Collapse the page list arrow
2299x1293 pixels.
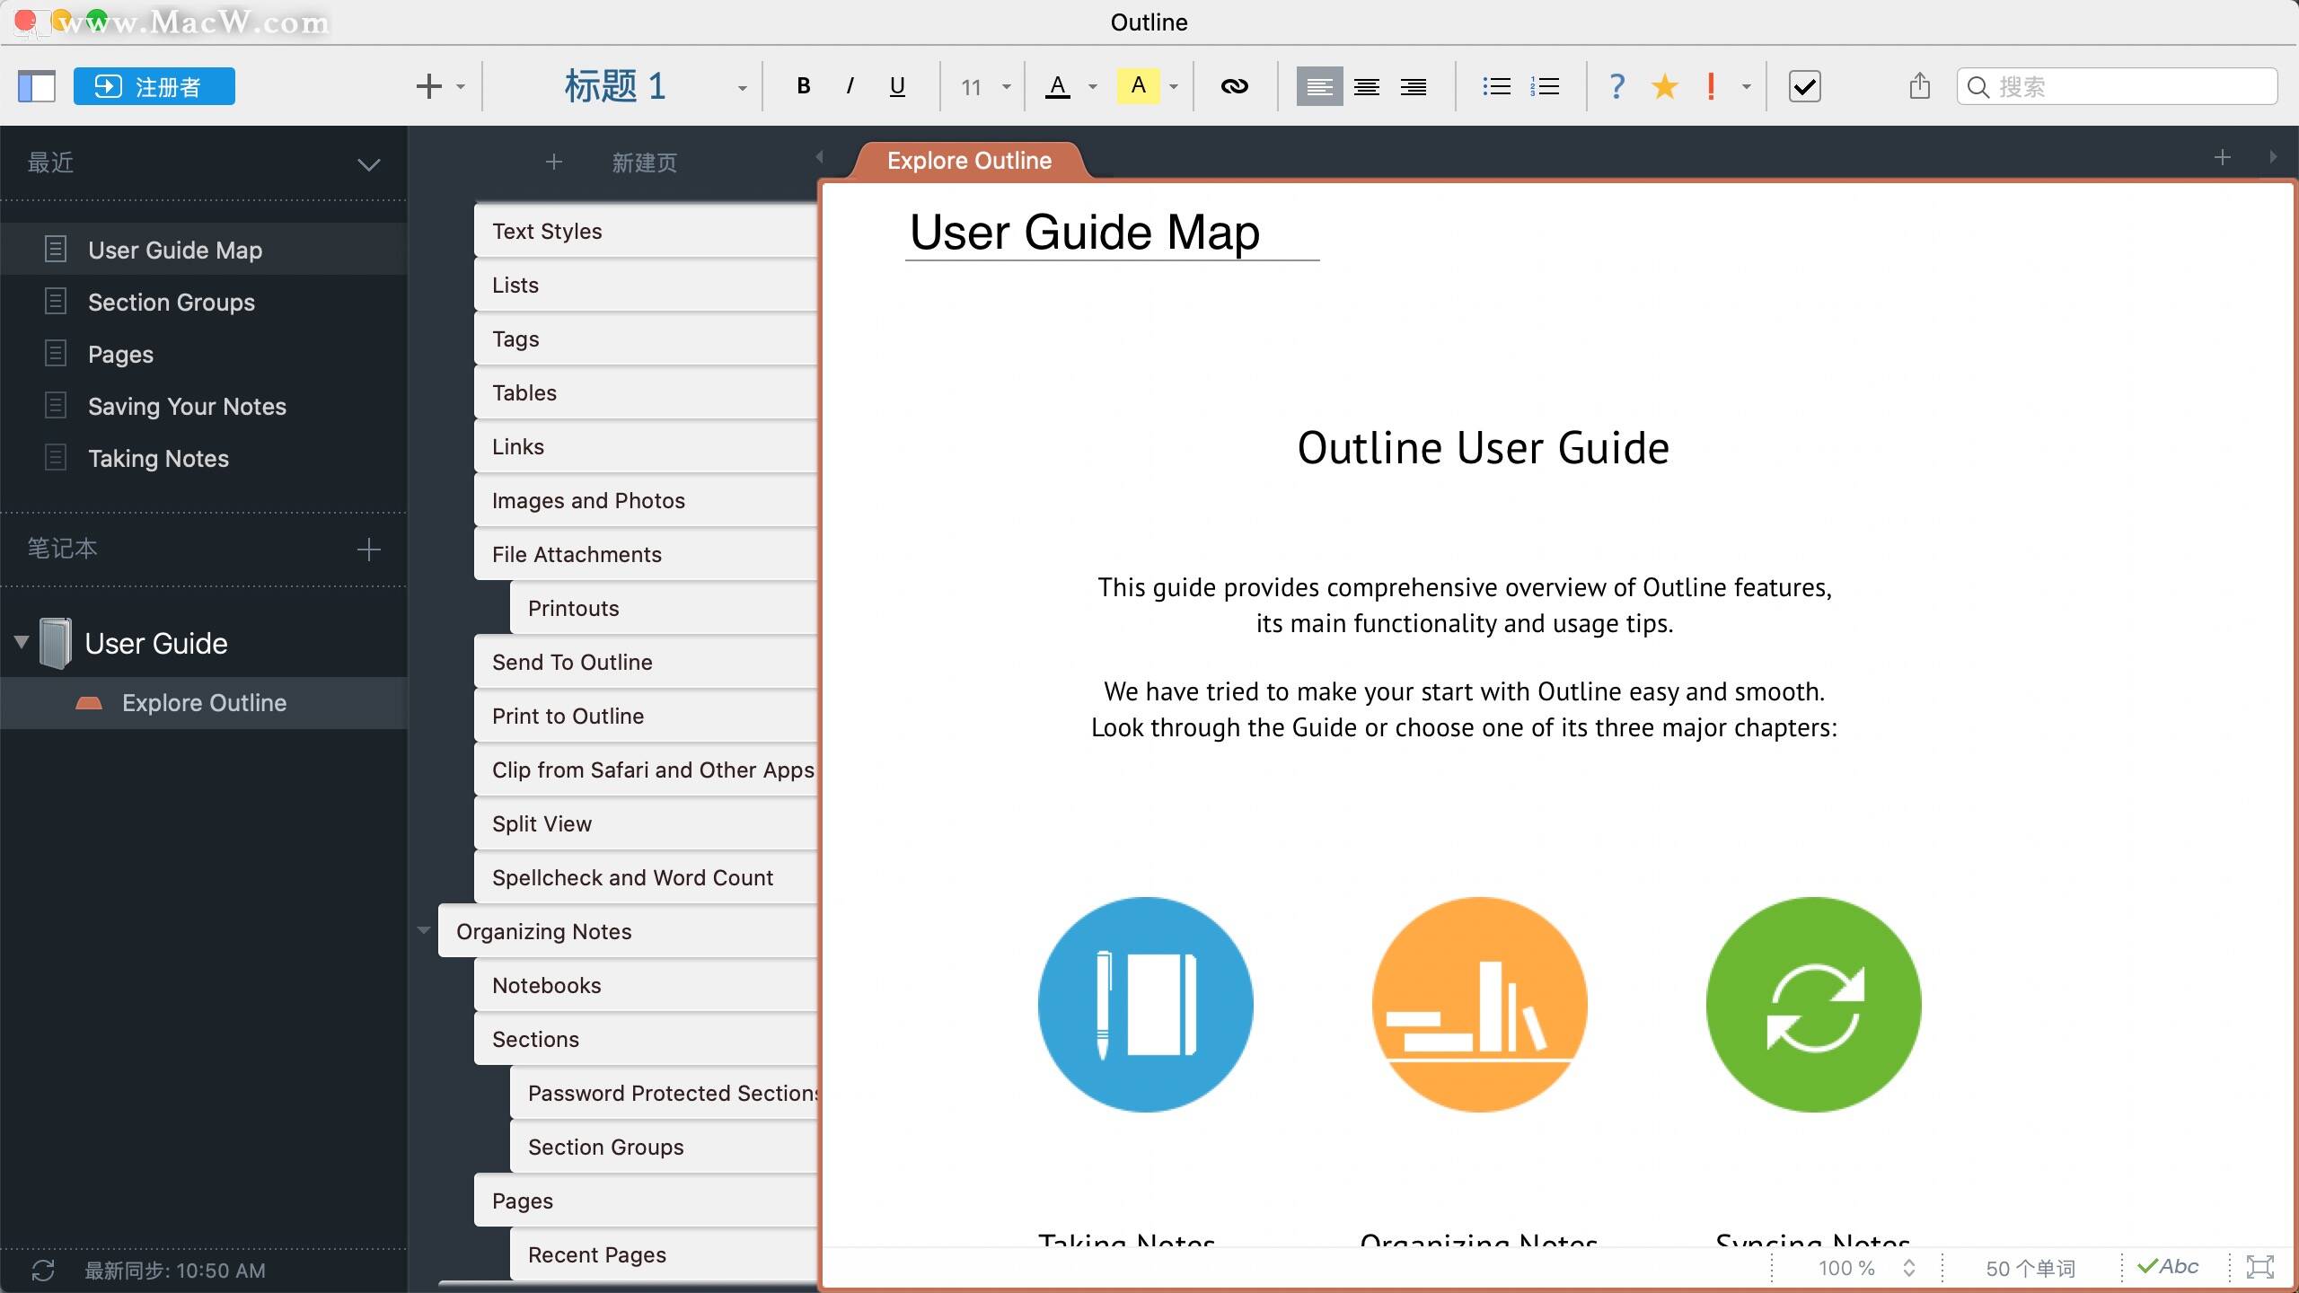(x=819, y=157)
